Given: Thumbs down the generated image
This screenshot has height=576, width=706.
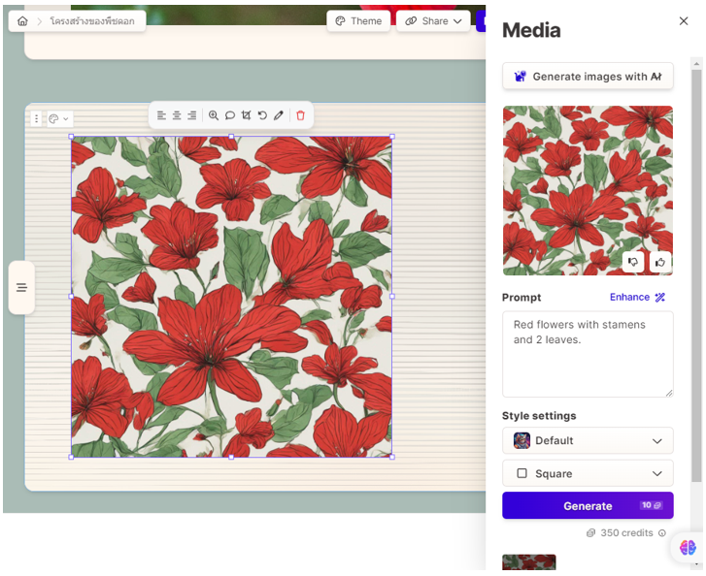Looking at the screenshot, I should pos(633,261).
